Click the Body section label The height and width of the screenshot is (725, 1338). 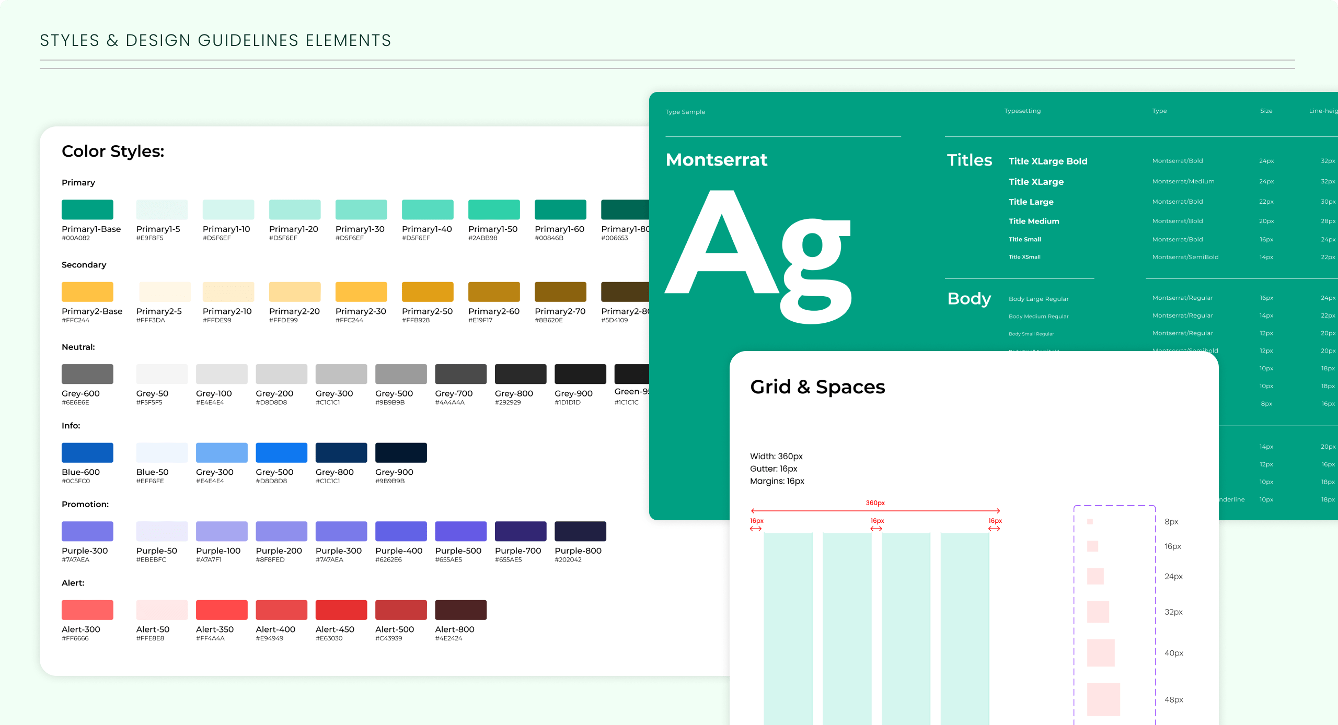(968, 299)
